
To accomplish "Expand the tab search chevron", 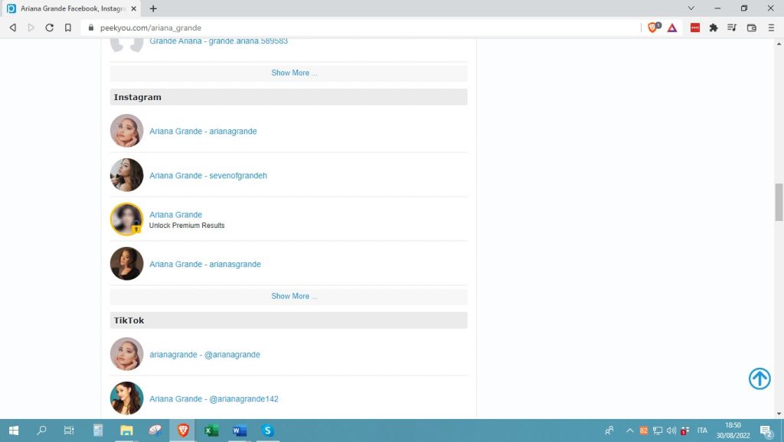I will tap(691, 8).
